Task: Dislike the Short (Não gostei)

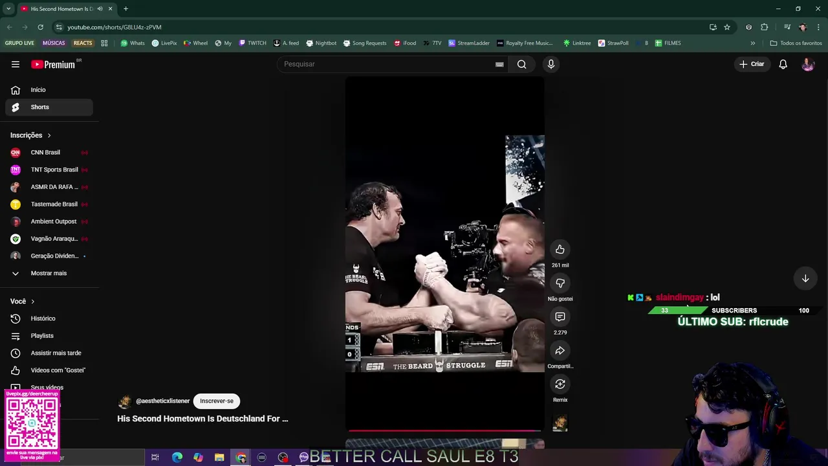Action: coord(560,283)
